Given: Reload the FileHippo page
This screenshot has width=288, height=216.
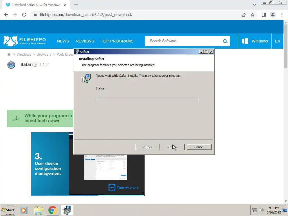Looking at the screenshot, I should (x=24, y=15).
